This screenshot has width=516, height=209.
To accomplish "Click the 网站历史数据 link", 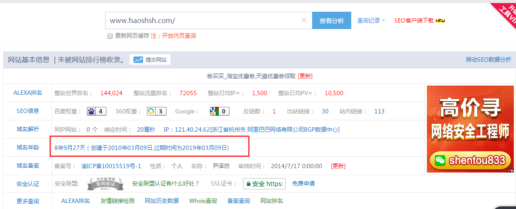I will [x=162, y=201].
